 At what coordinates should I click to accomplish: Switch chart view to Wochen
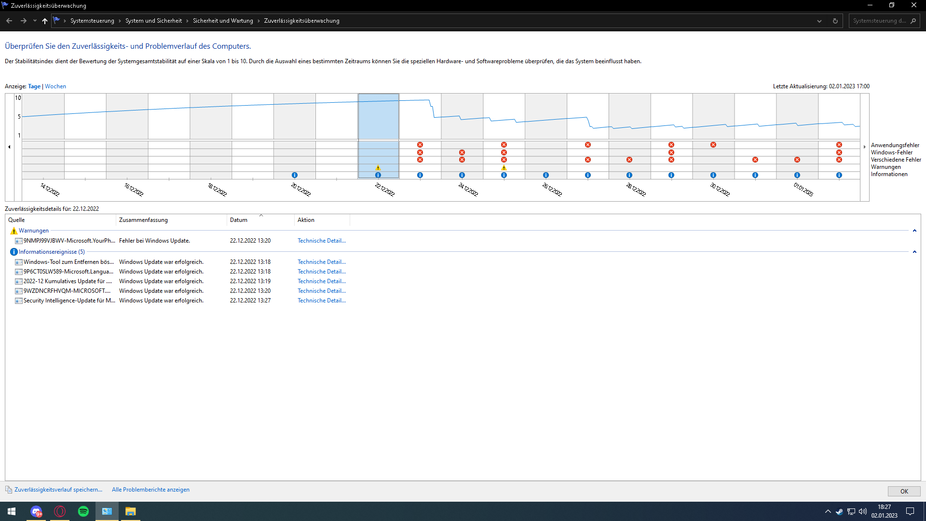click(x=55, y=86)
